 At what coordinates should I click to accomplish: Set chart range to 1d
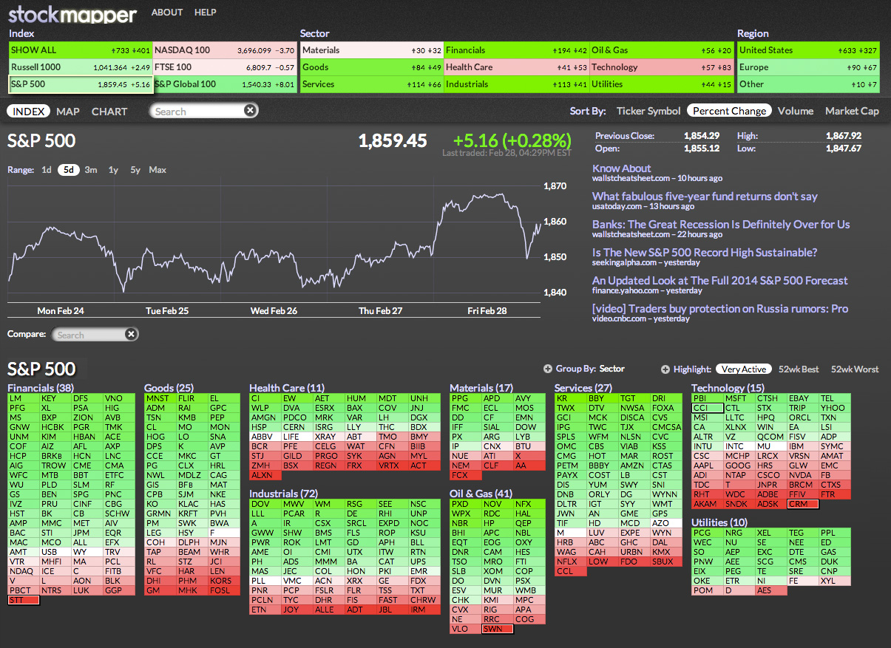46,170
